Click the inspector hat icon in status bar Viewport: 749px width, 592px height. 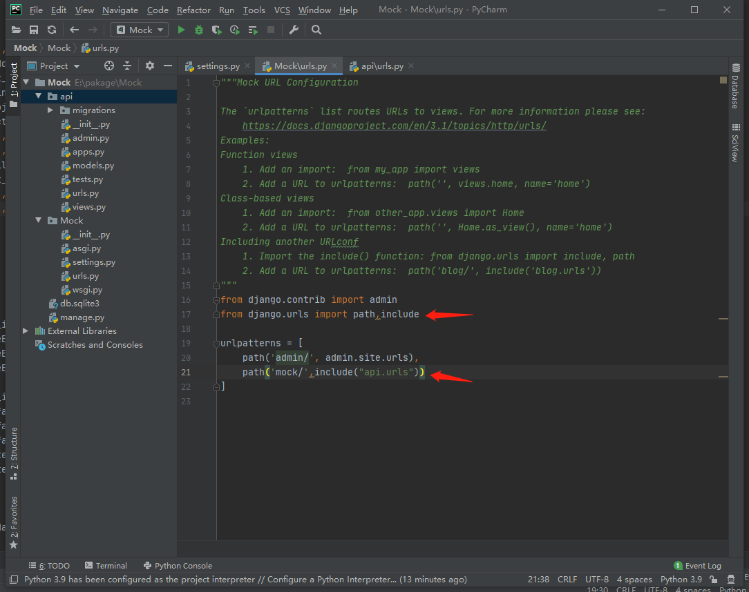click(x=731, y=580)
